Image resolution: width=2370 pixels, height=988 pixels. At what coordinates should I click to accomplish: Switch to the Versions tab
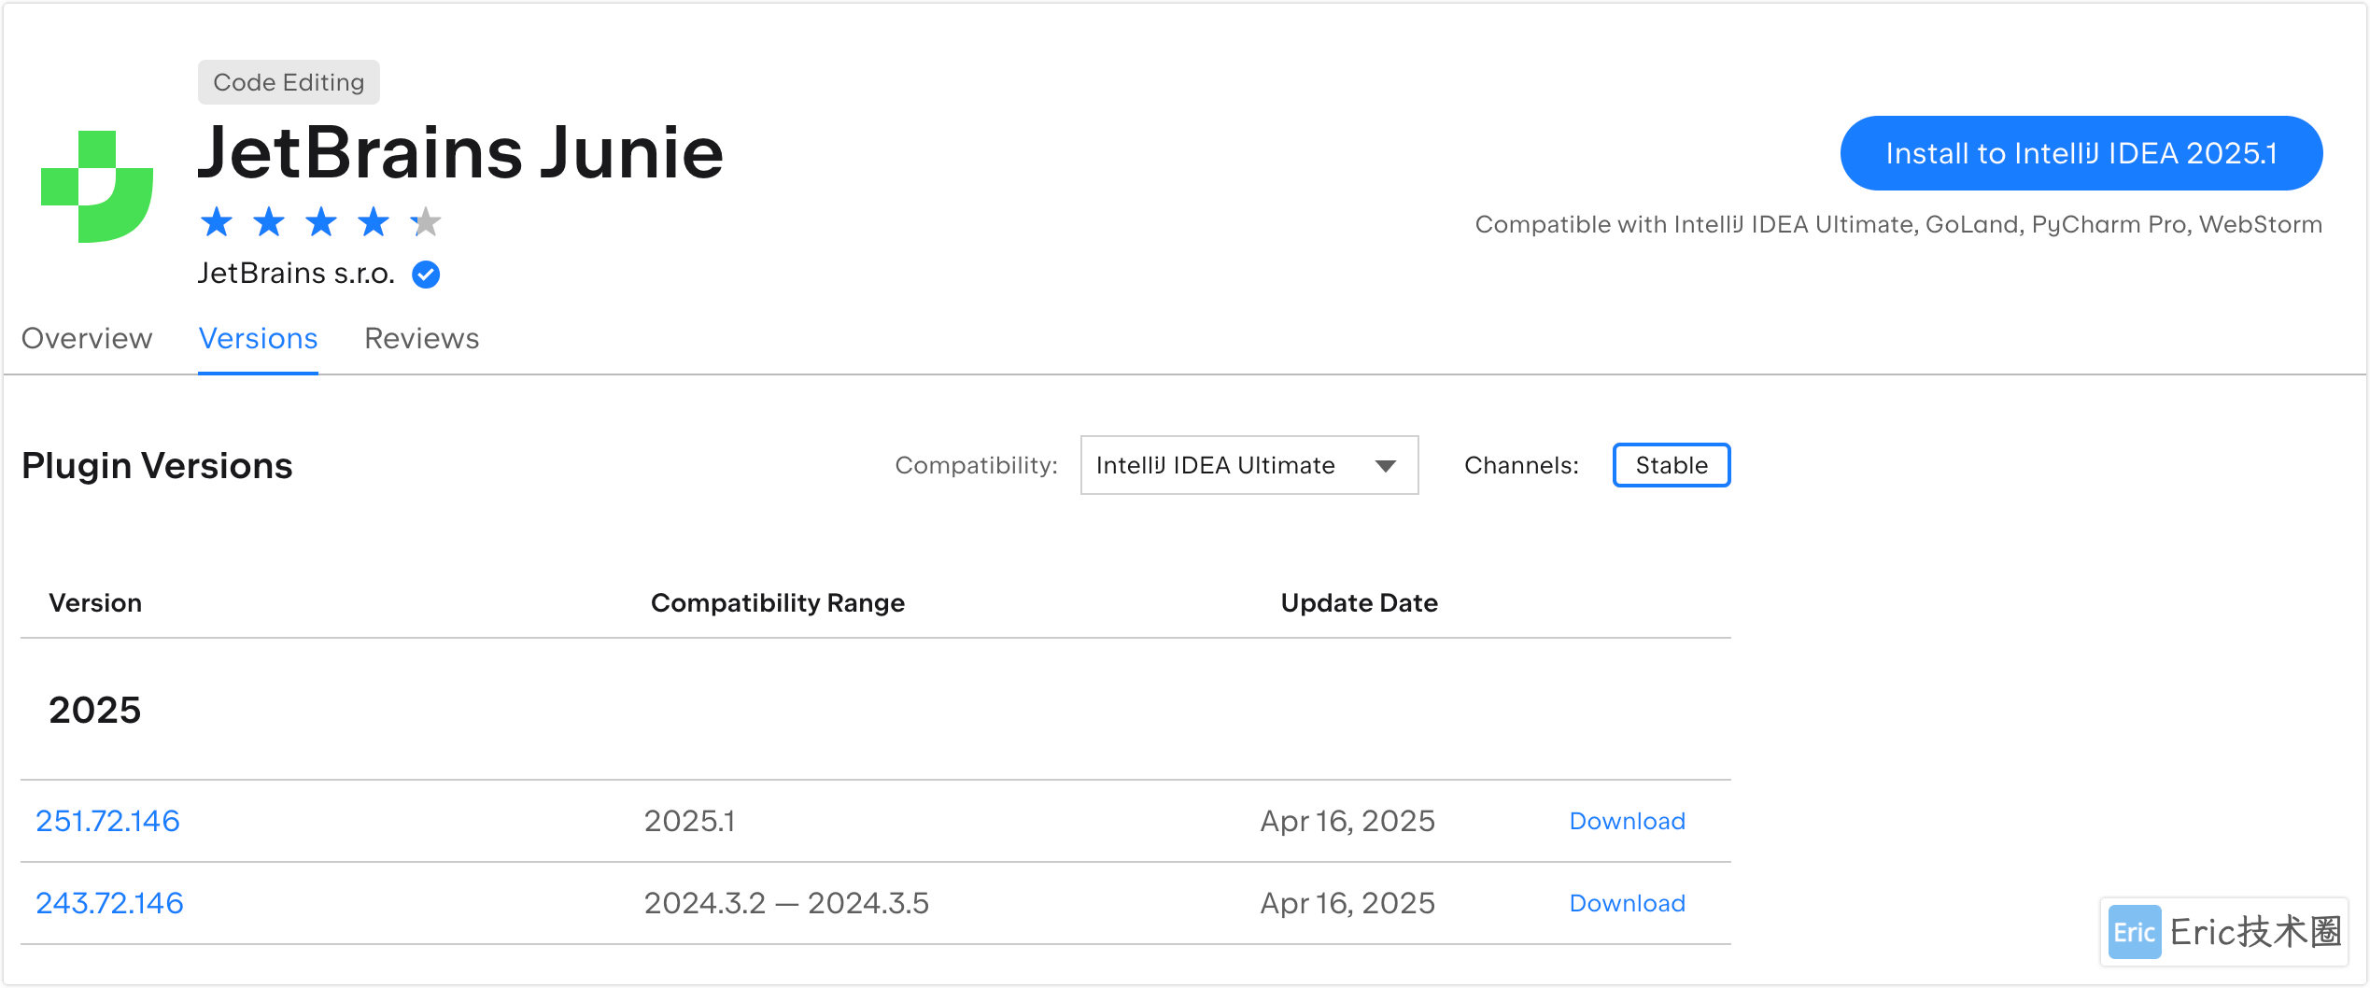258,338
